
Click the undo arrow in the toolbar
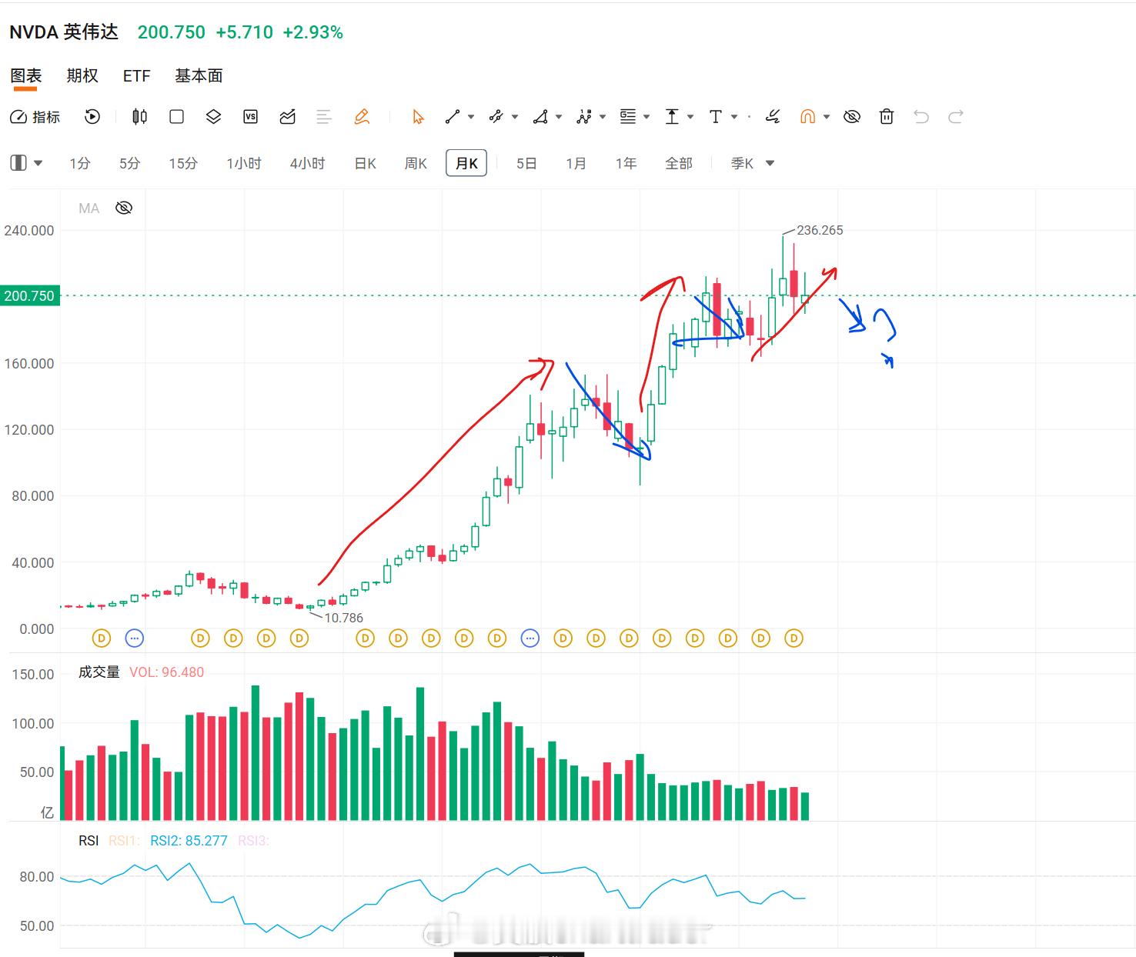click(x=921, y=117)
